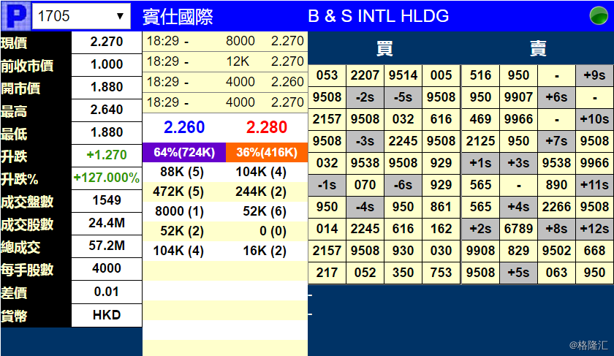Image resolution: width=614 pixels, height=356 pixels.
Task: Click the grey +9s spread marker
Action: point(594,75)
